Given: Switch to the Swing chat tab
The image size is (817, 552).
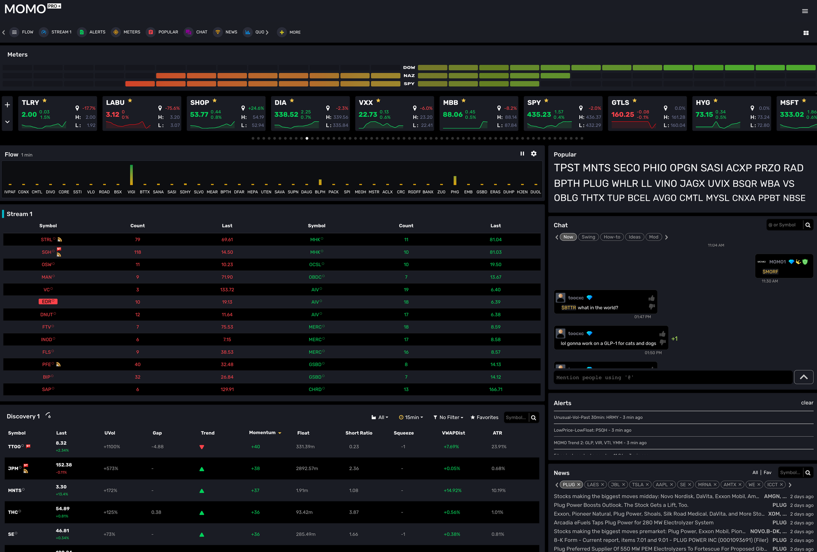Looking at the screenshot, I should coord(588,237).
